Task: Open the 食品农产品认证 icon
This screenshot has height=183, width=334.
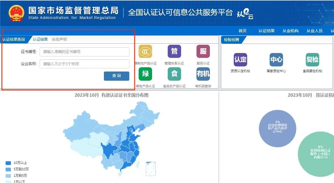Action: (x=174, y=74)
